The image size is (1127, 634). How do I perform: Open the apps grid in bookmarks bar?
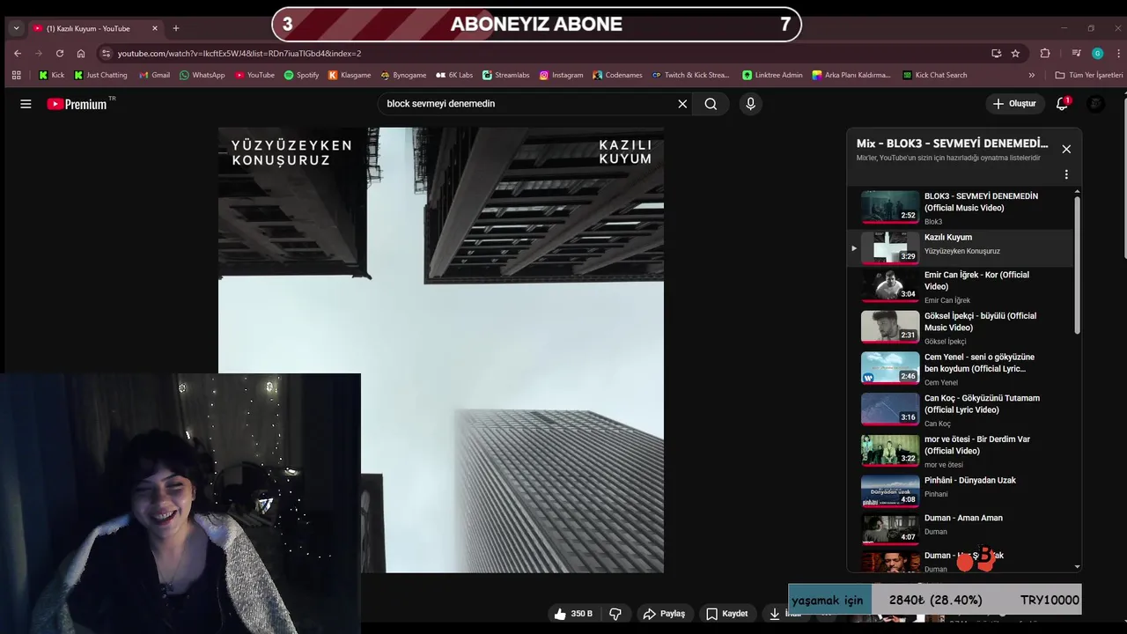(x=16, y=75)
